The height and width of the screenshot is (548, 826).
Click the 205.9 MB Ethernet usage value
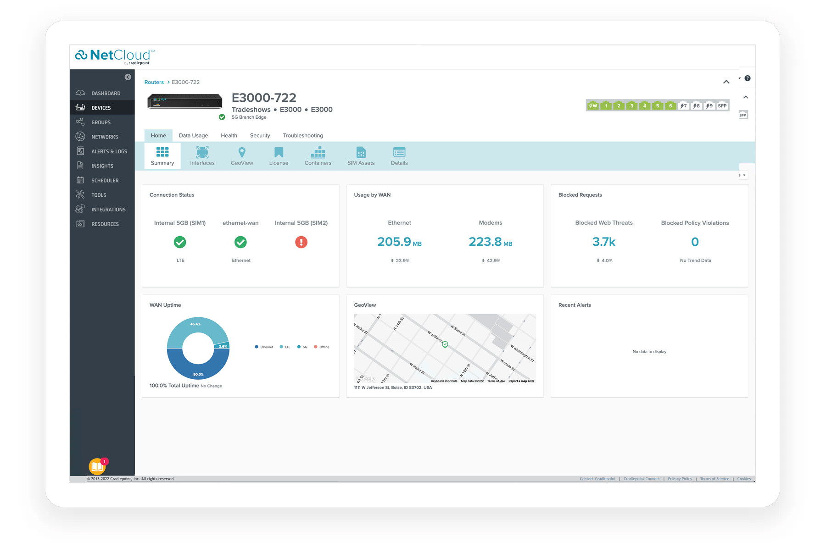coord(399,242)
